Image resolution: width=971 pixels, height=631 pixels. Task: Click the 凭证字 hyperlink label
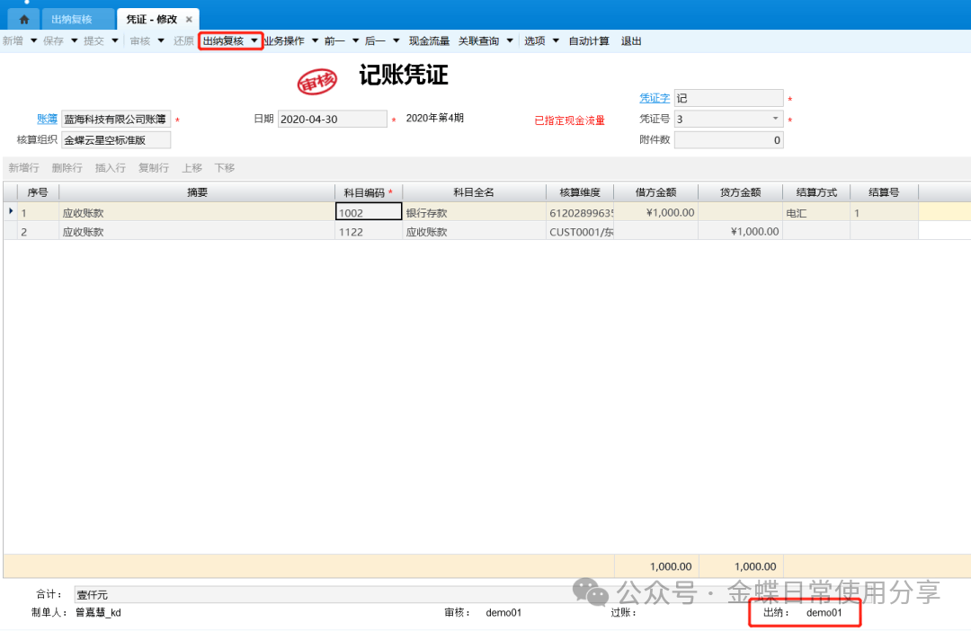coord(654,98)
